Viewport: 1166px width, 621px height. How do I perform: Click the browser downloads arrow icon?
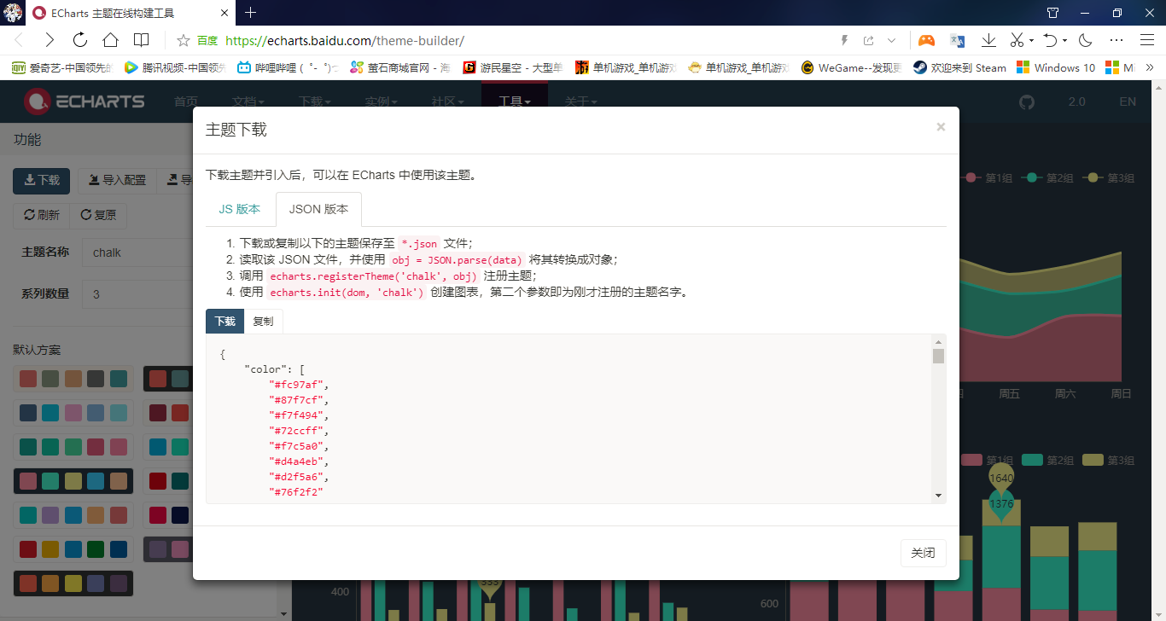(989, 39)
